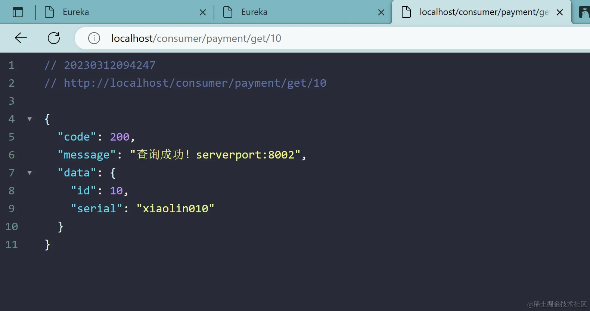Reload the page with the refresh icon
This screenshot has height=311, width=590.
[54, 38]
